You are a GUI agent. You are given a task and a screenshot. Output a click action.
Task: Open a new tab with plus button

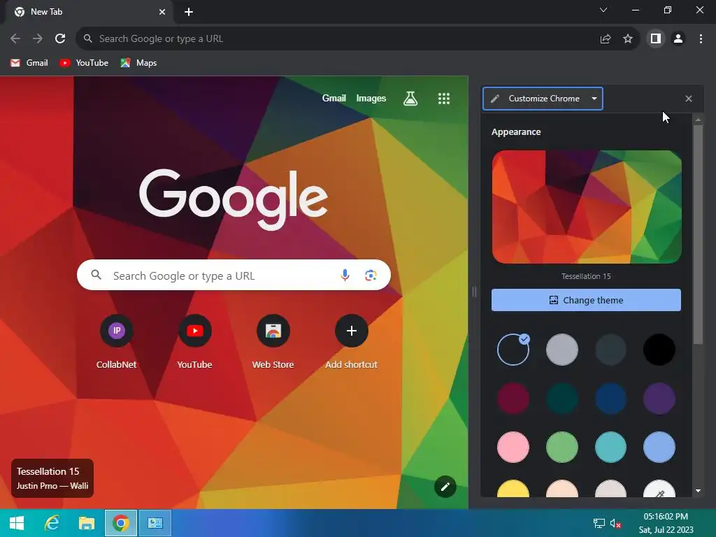(189, 13)
